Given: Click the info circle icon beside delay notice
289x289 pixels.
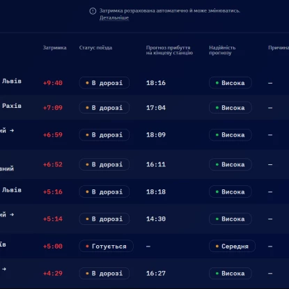Looking at the screenshot, I should coord(93,11).
